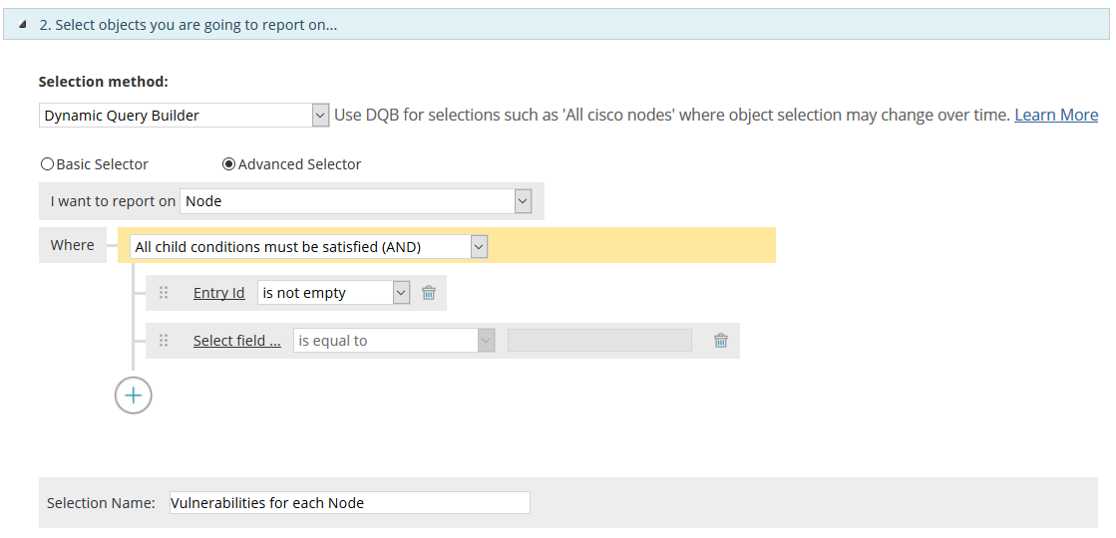The width and height of the screenshot is (1116, 538).
Task: Open the 'is equal to' operator dropdown
Action: click(394, 341)
